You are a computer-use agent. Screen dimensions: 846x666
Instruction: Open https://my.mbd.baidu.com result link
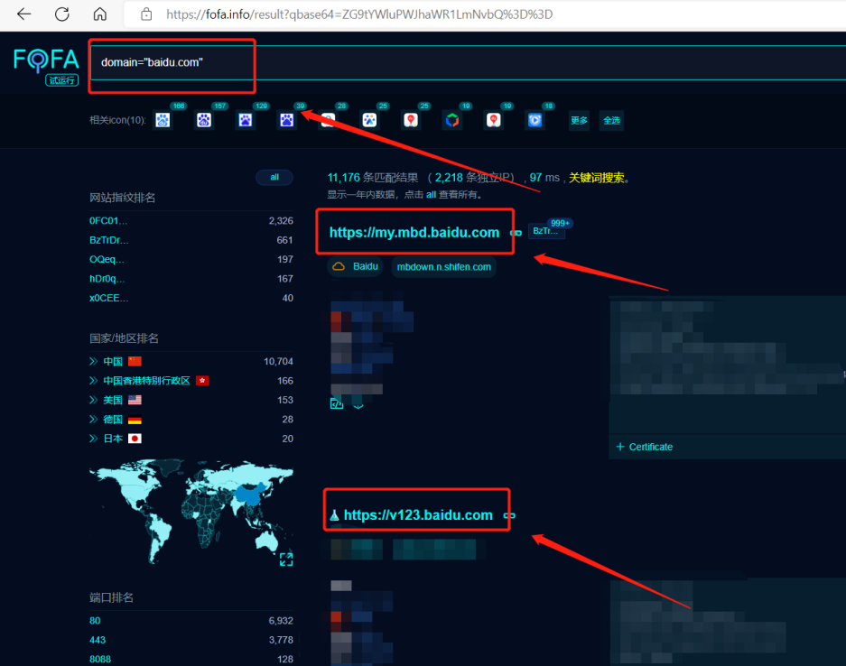[x=414, y=233]
